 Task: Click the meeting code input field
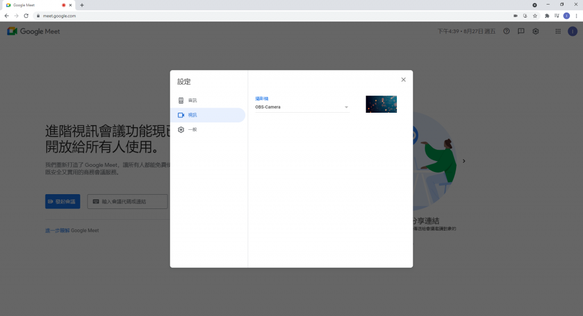coord(128,201)
